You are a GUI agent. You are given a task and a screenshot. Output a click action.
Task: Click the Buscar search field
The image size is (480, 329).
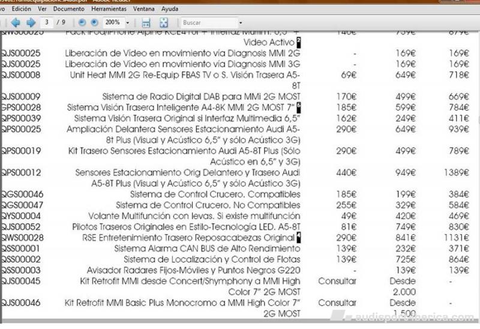(x=209, y=23)
